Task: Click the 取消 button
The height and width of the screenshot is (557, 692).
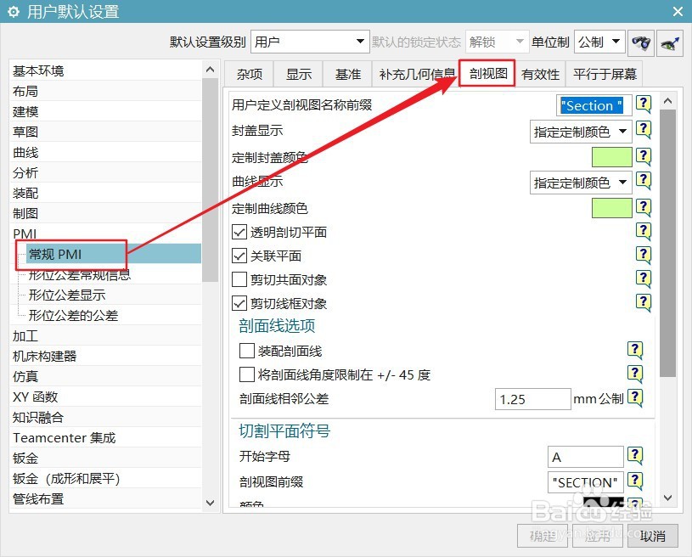Action: click(x=652, y=536)
